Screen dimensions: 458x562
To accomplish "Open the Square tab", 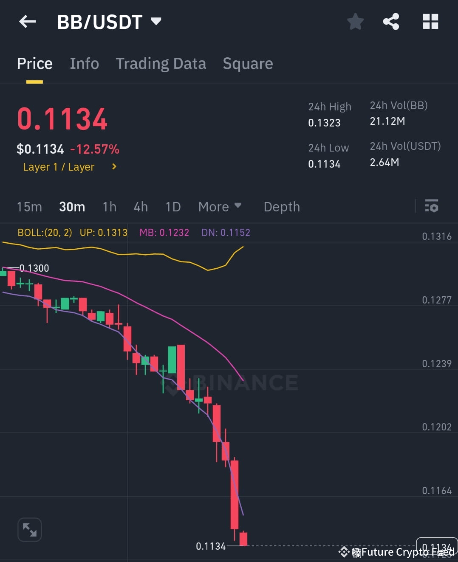I will [x=248, y=63].
